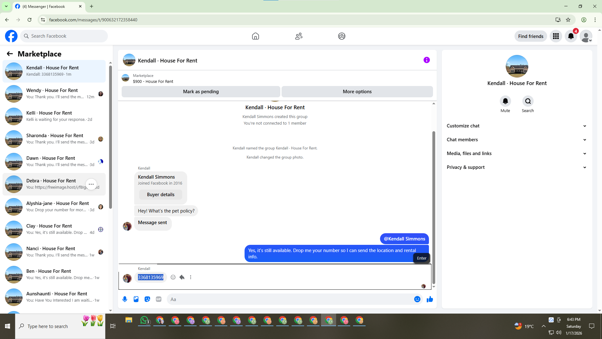Open the GIF picker icon

pos(159,299)
